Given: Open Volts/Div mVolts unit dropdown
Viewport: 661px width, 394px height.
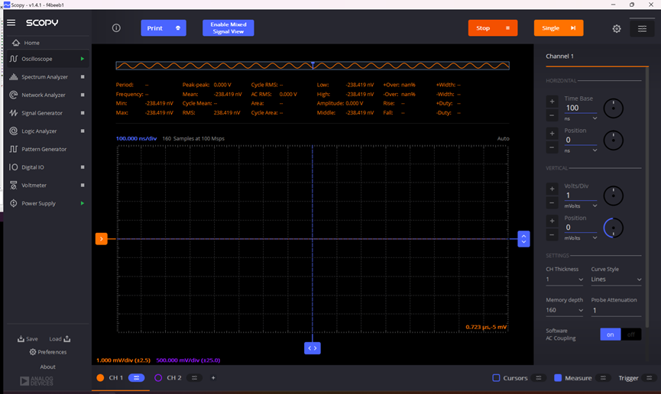Looking at the screenshot, I should [581, 206].
